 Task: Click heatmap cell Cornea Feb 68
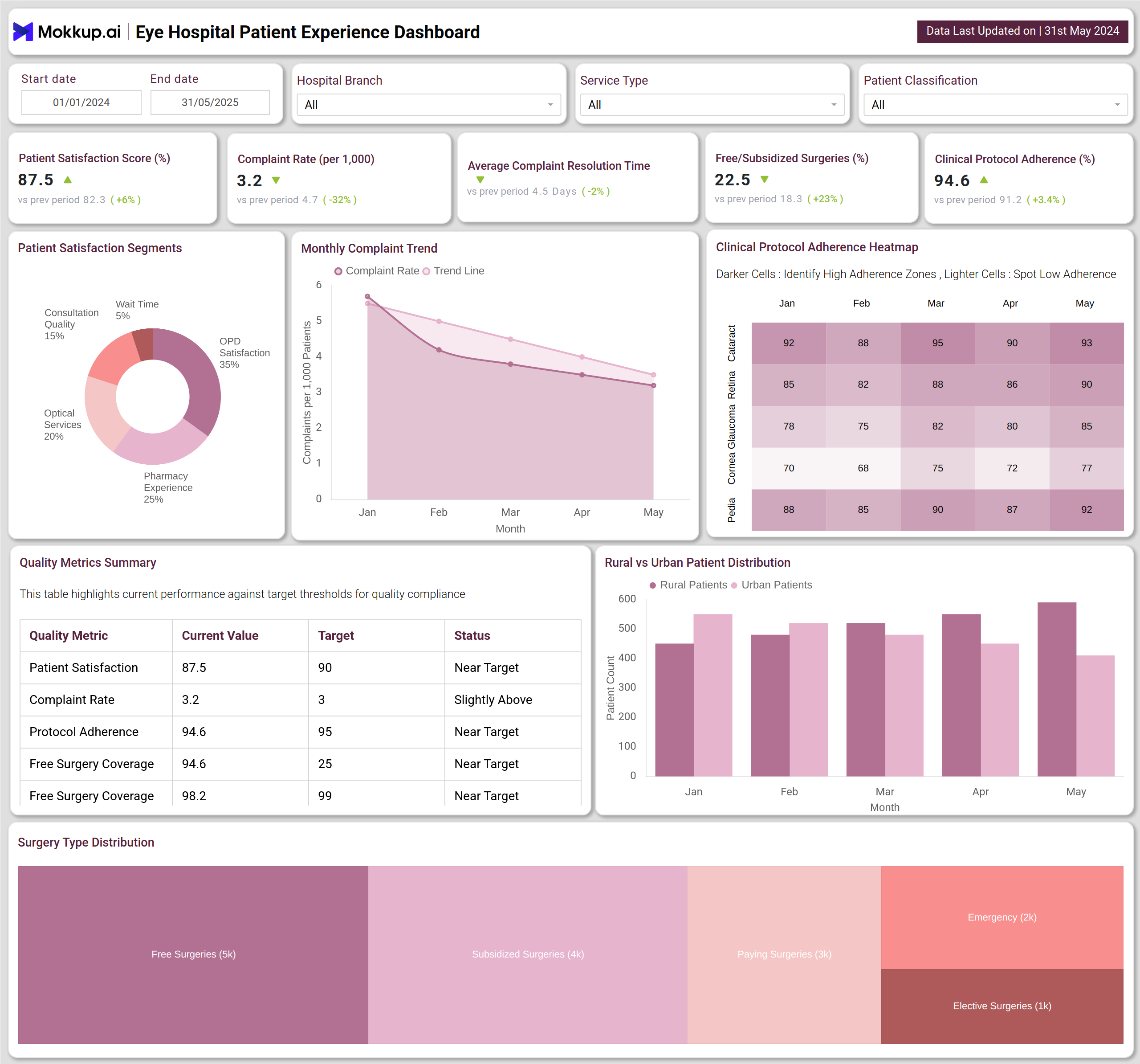tap(863, 468)
